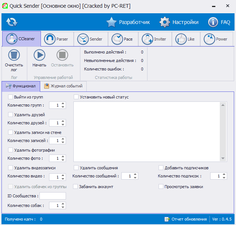Image resolution: width=236 pixels, height=225 pixels.
Task: Switch to the Inviter tab
Action: (155, 39)
